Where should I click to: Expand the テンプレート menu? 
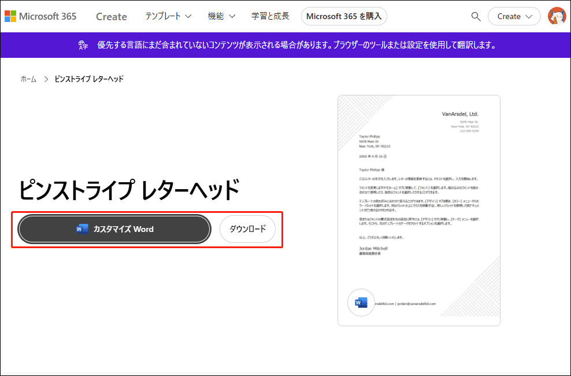pos(168,16)
